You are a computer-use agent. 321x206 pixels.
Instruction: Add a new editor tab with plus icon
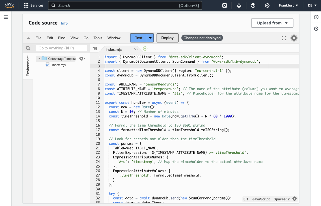(145, 49)
